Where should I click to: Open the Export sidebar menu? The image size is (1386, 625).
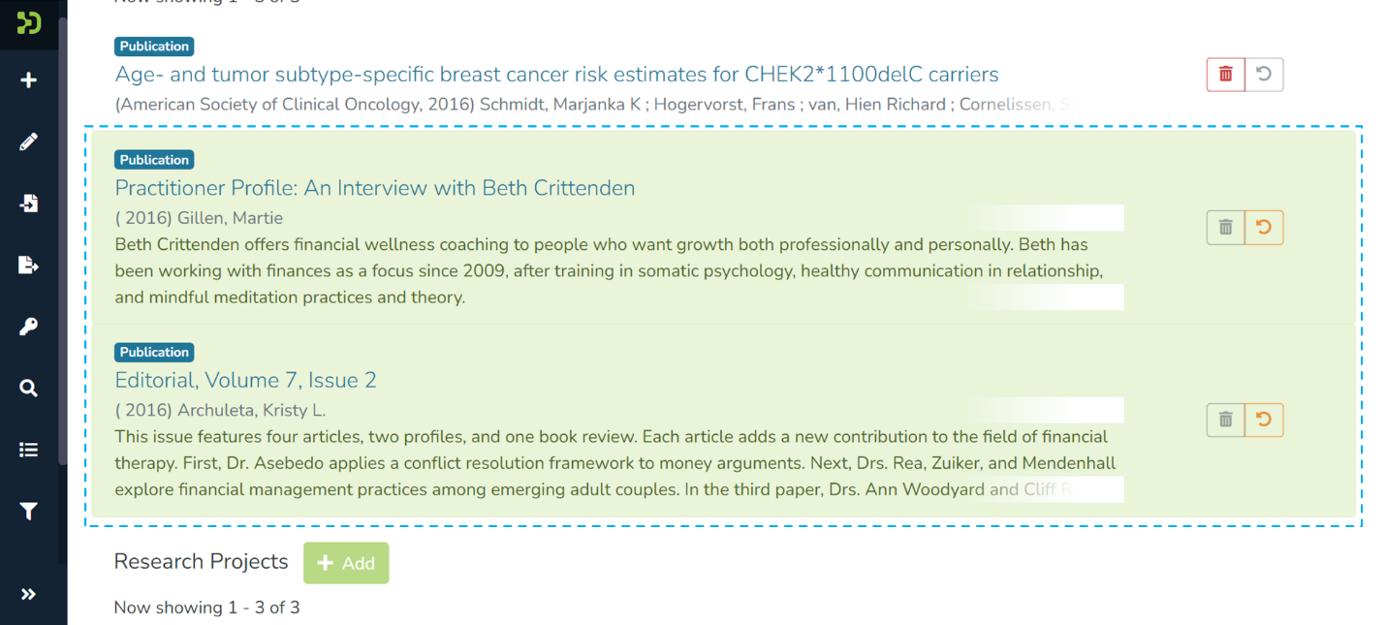tap(29, 266)
